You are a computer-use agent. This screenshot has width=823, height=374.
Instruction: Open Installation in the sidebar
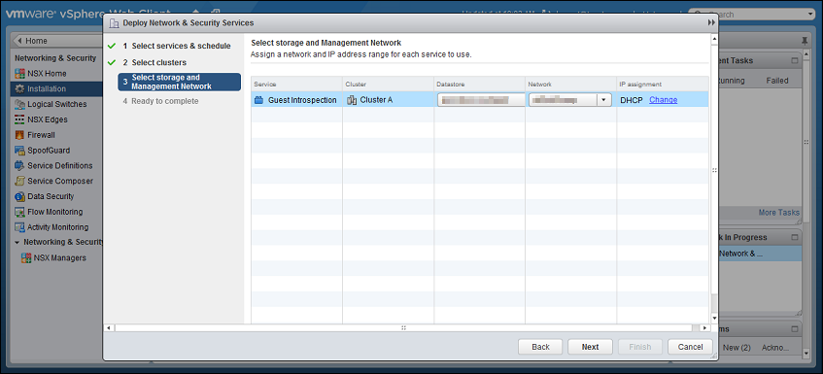pos(56,88)
